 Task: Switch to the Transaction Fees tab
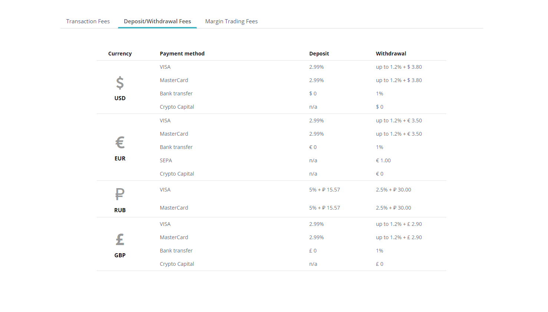pyautogui.click(x=88, y=21)
